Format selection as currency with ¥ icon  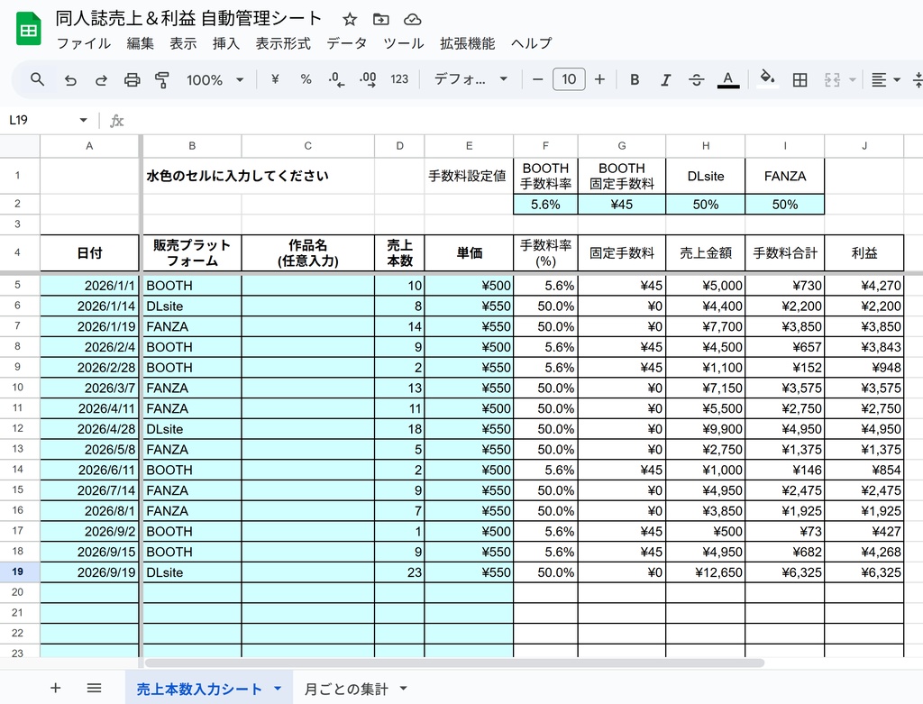click(275, 79)
